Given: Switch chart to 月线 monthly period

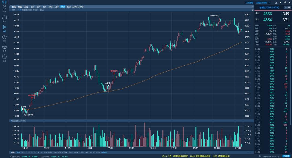Looking at the screenshot, I should click(x=26, y=7).
